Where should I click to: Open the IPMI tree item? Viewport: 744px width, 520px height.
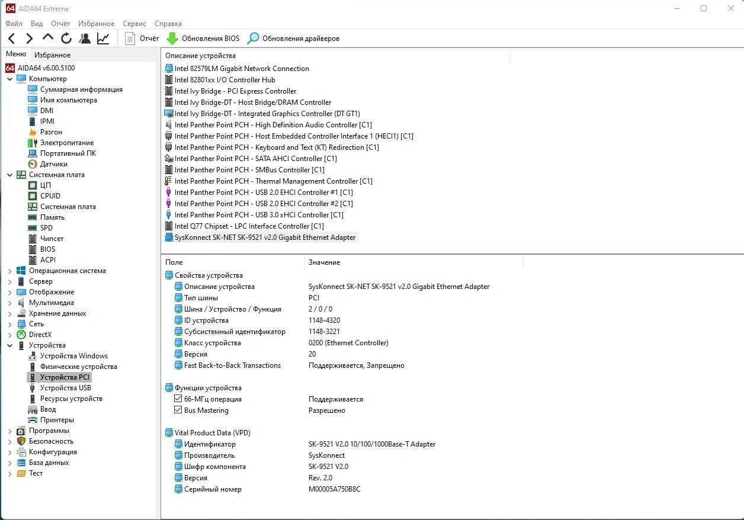click(47, 121)
